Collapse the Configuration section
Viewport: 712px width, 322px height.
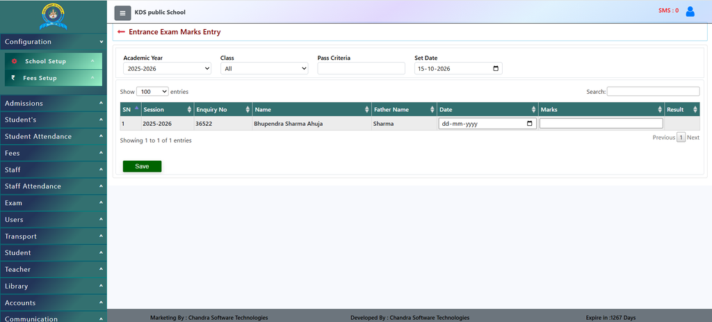[x=54, y=42]
